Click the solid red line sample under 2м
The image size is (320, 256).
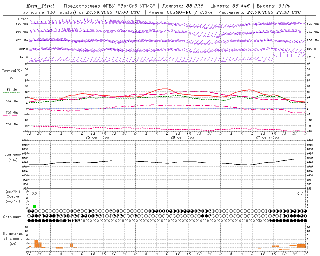[11, 81]
